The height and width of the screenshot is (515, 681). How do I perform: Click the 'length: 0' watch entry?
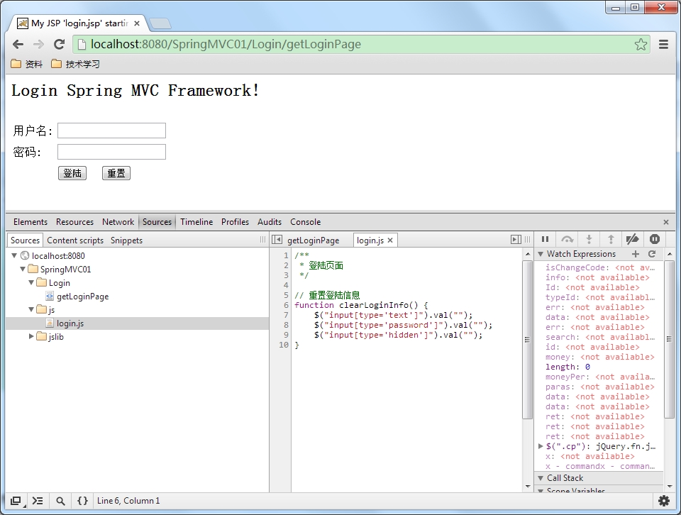(x=567, y=367)
